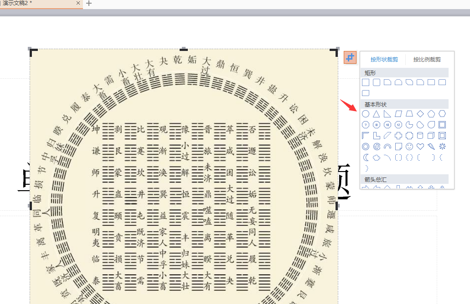Close the 演示文稿2 tab
This screenshot has height=304, width=470.
pos(78,3)
